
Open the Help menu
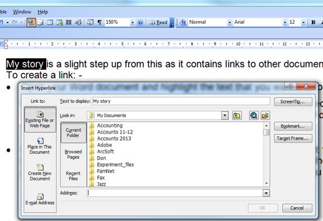[x=43, y=12]
